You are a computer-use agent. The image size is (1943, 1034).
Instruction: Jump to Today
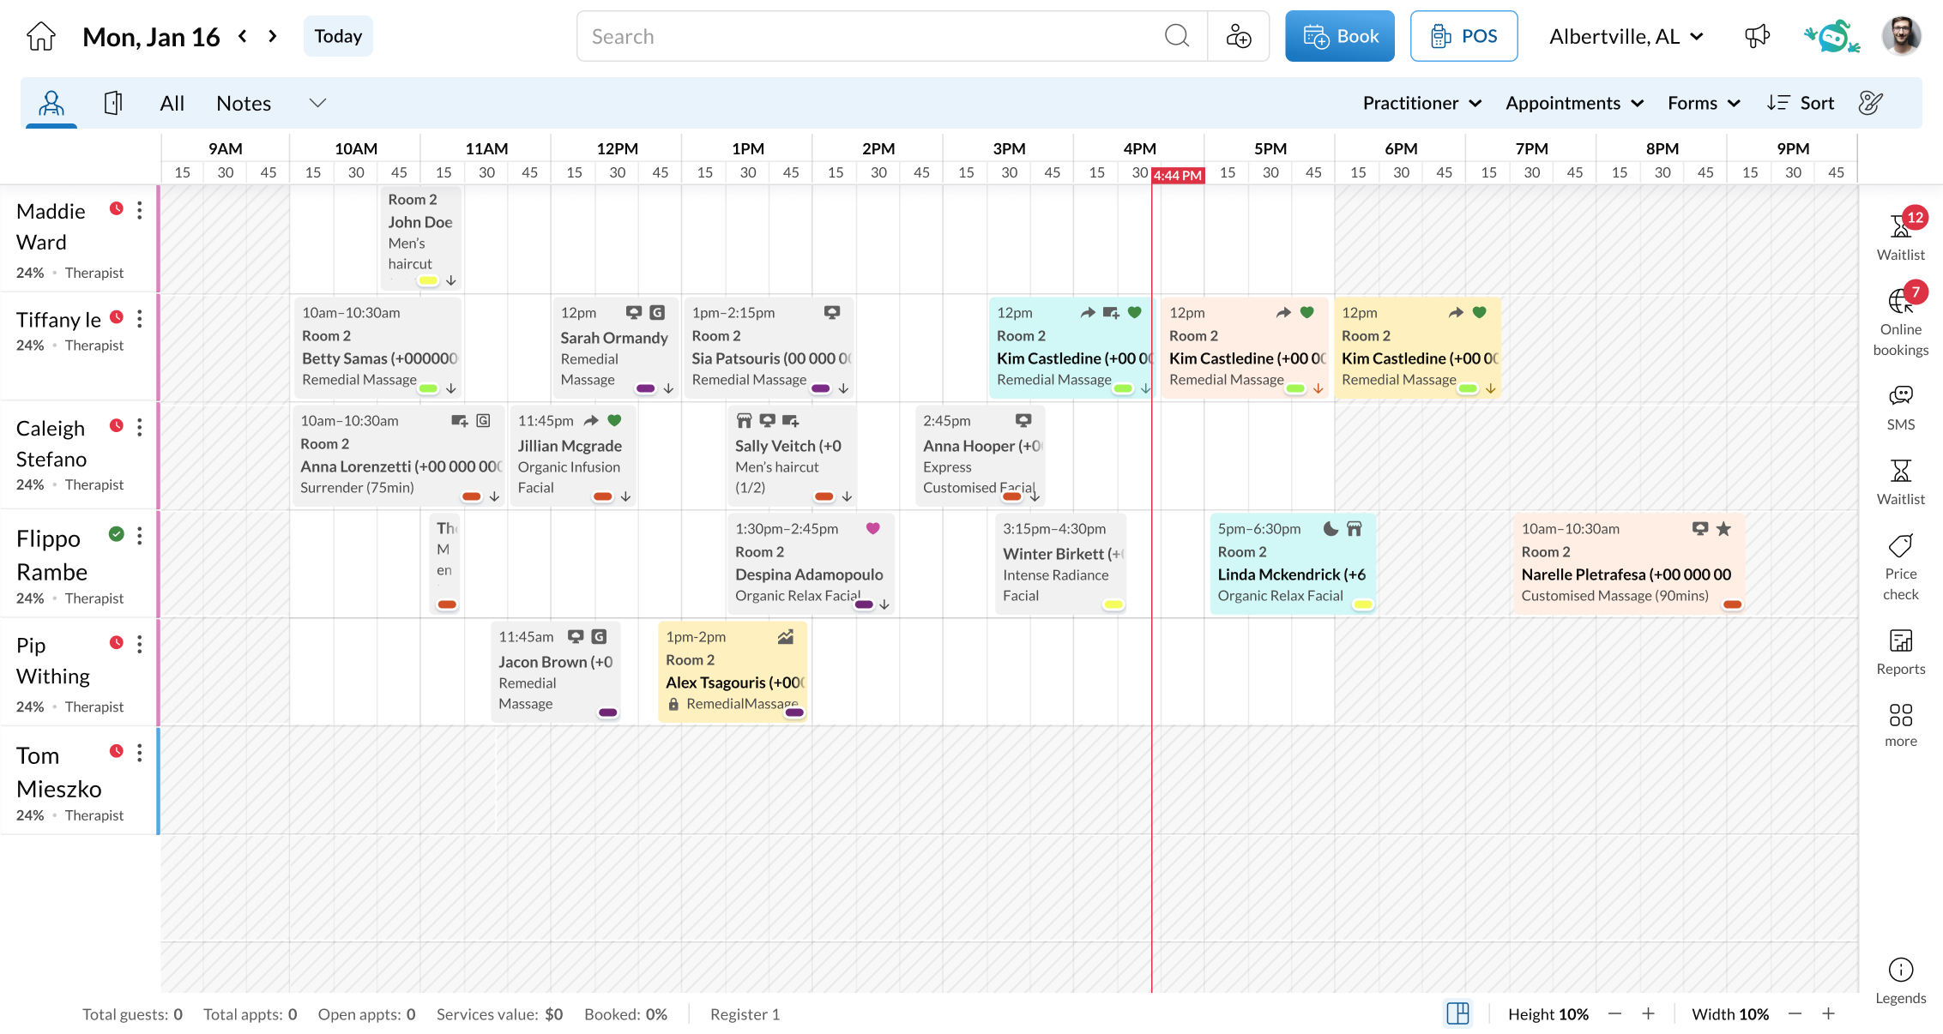click(338, 36)
